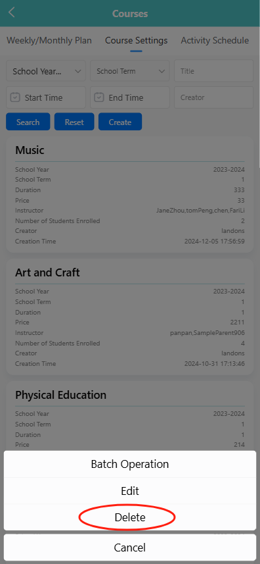
Task: Focus the Title input field
Action: [214, 71]
